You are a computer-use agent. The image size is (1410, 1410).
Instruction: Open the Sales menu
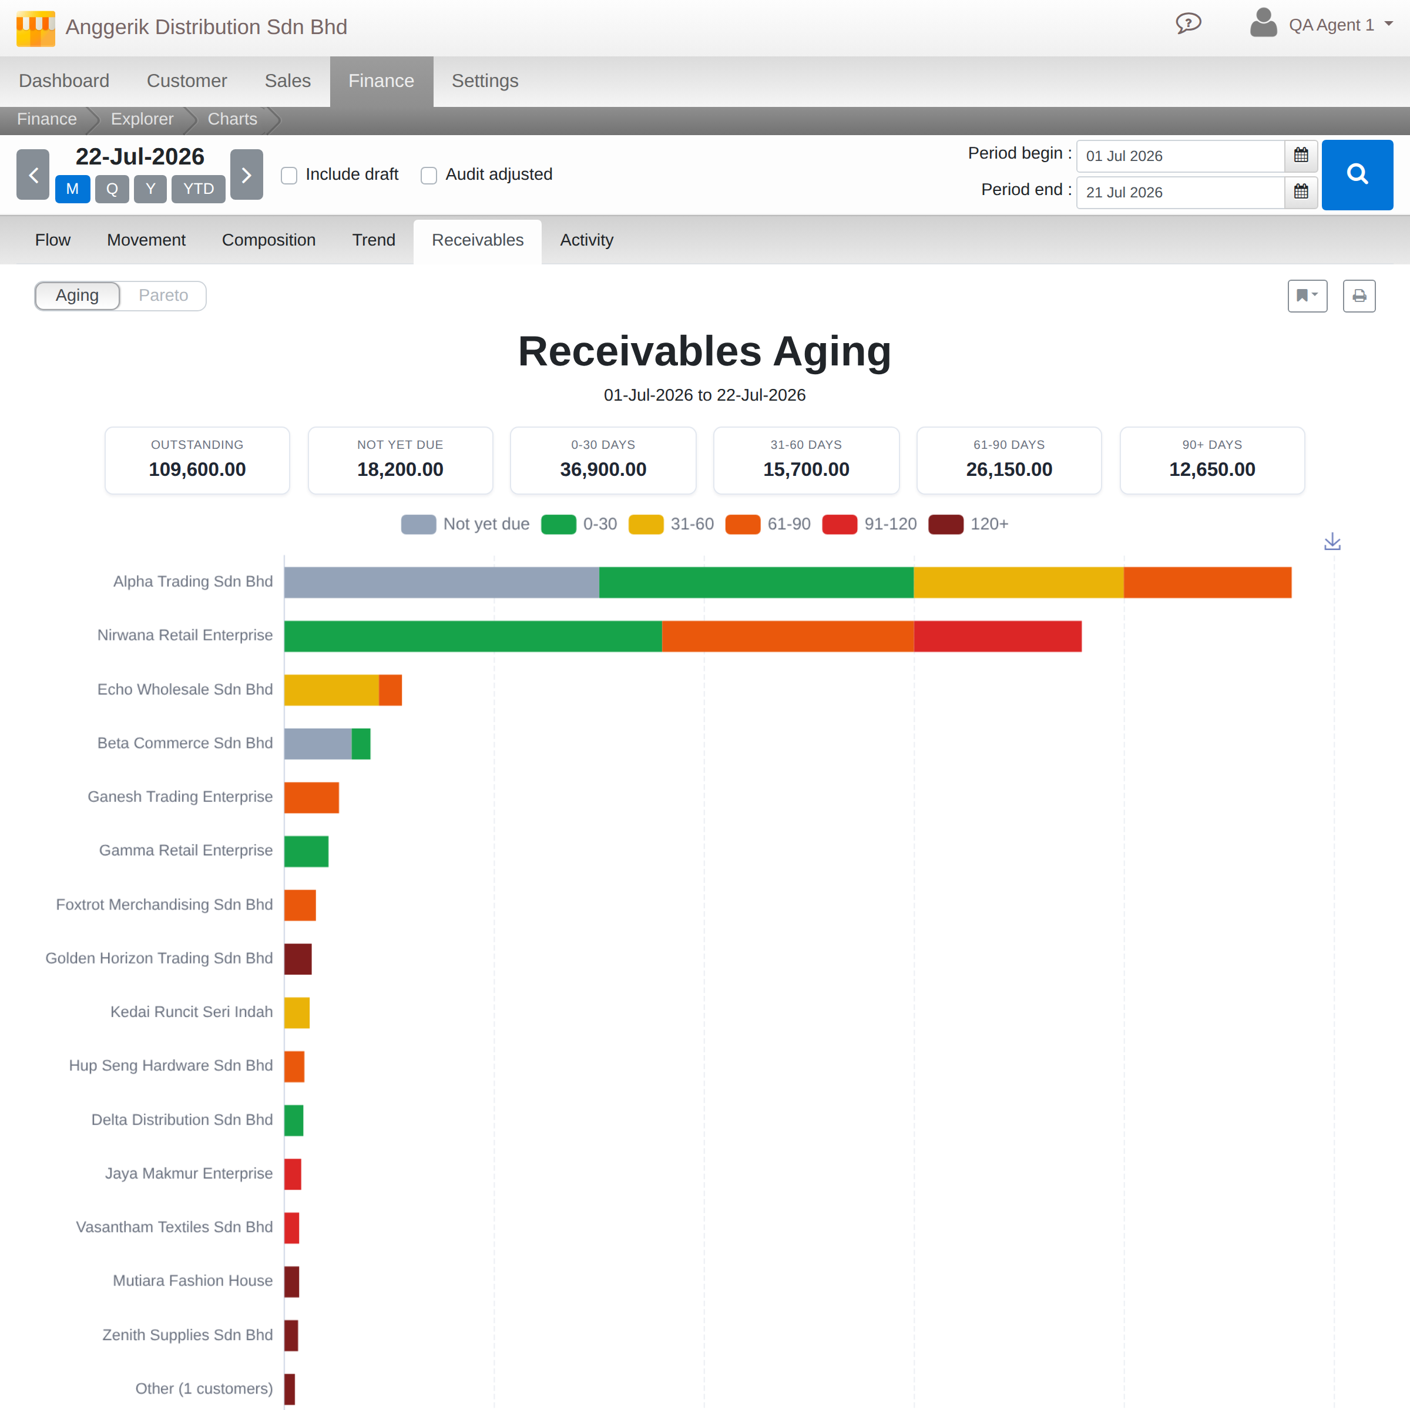287,81
